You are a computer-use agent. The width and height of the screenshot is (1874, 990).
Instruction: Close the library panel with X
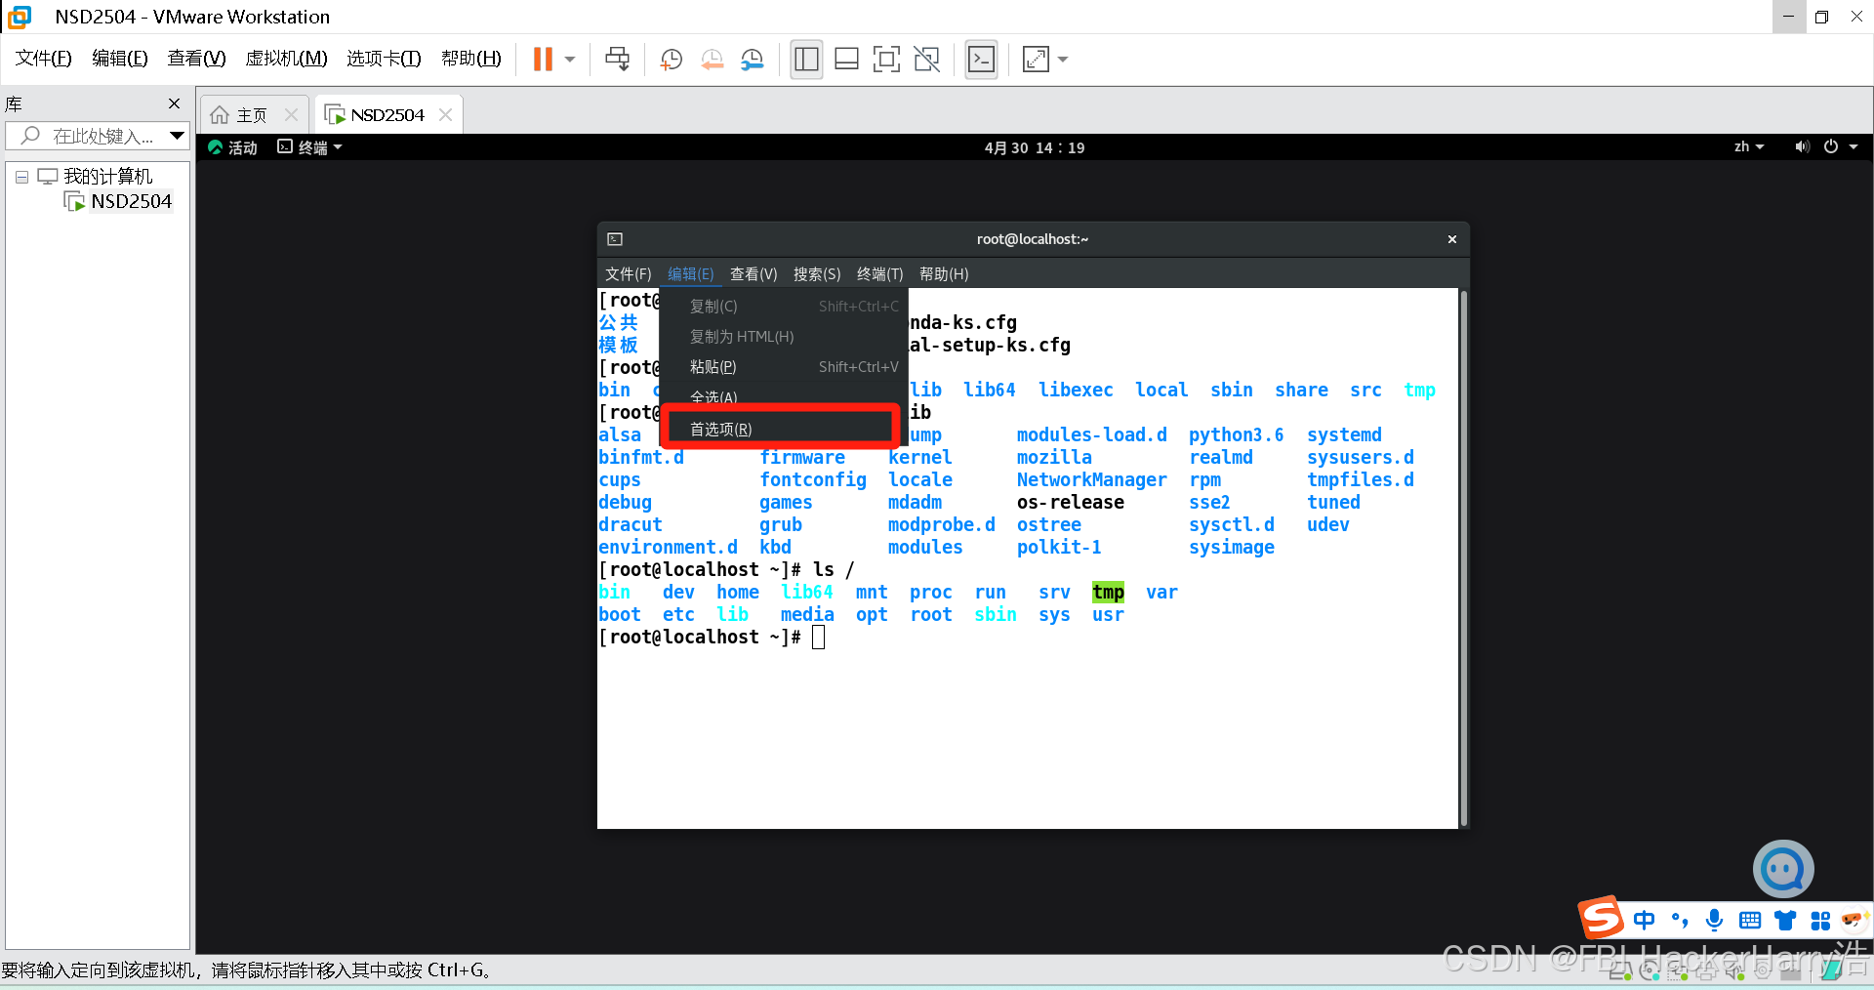click(174, 103)
